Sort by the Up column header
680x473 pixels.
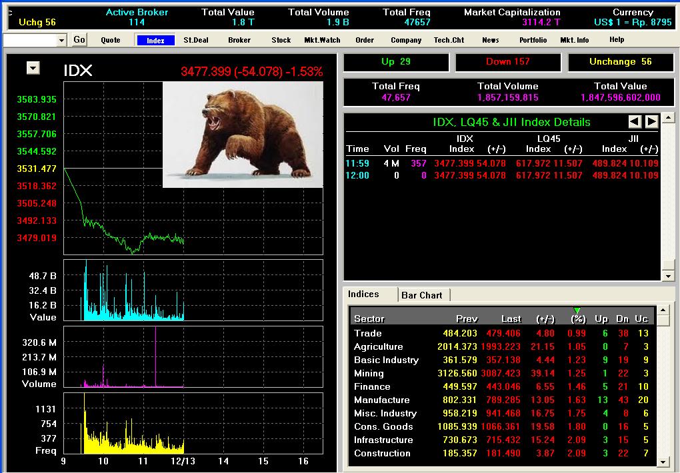pos(601,318)
